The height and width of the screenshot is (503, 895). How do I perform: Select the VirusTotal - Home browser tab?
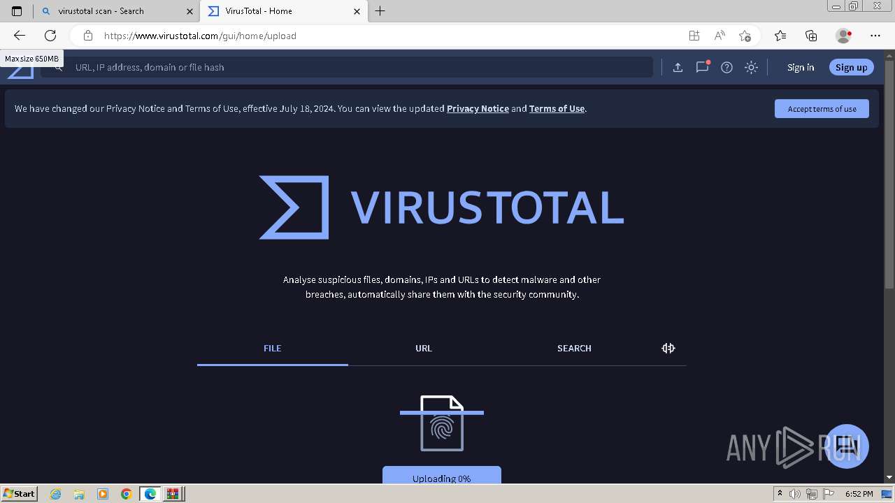pyautogui.click(x=283, y=11)
